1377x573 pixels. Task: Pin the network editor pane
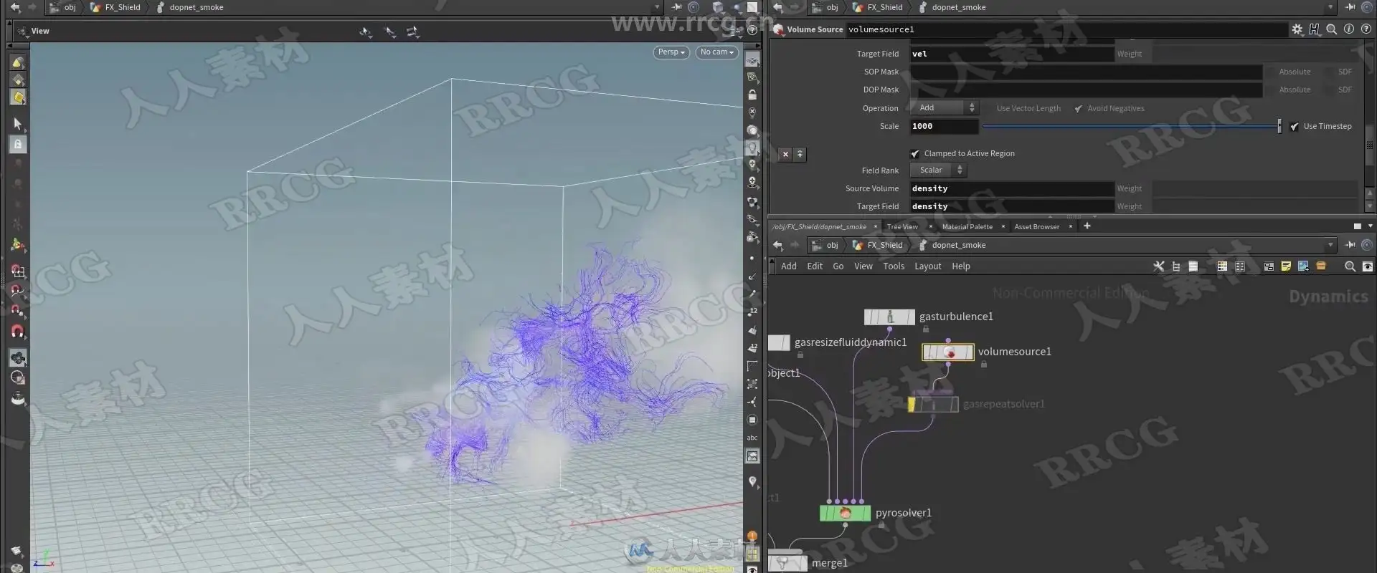pos(1350,245)
